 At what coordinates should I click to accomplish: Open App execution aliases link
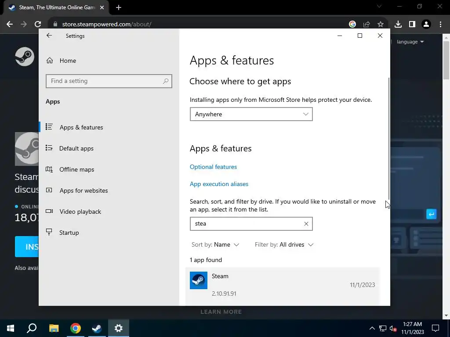tap(219, 184)
